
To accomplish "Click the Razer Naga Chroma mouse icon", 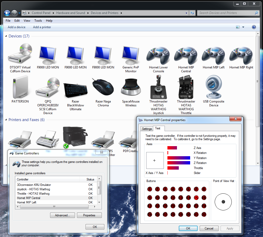I will [x=103, y=87].
